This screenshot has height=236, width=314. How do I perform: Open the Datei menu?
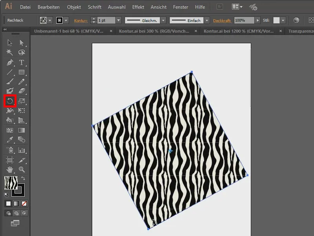(25, 7)
